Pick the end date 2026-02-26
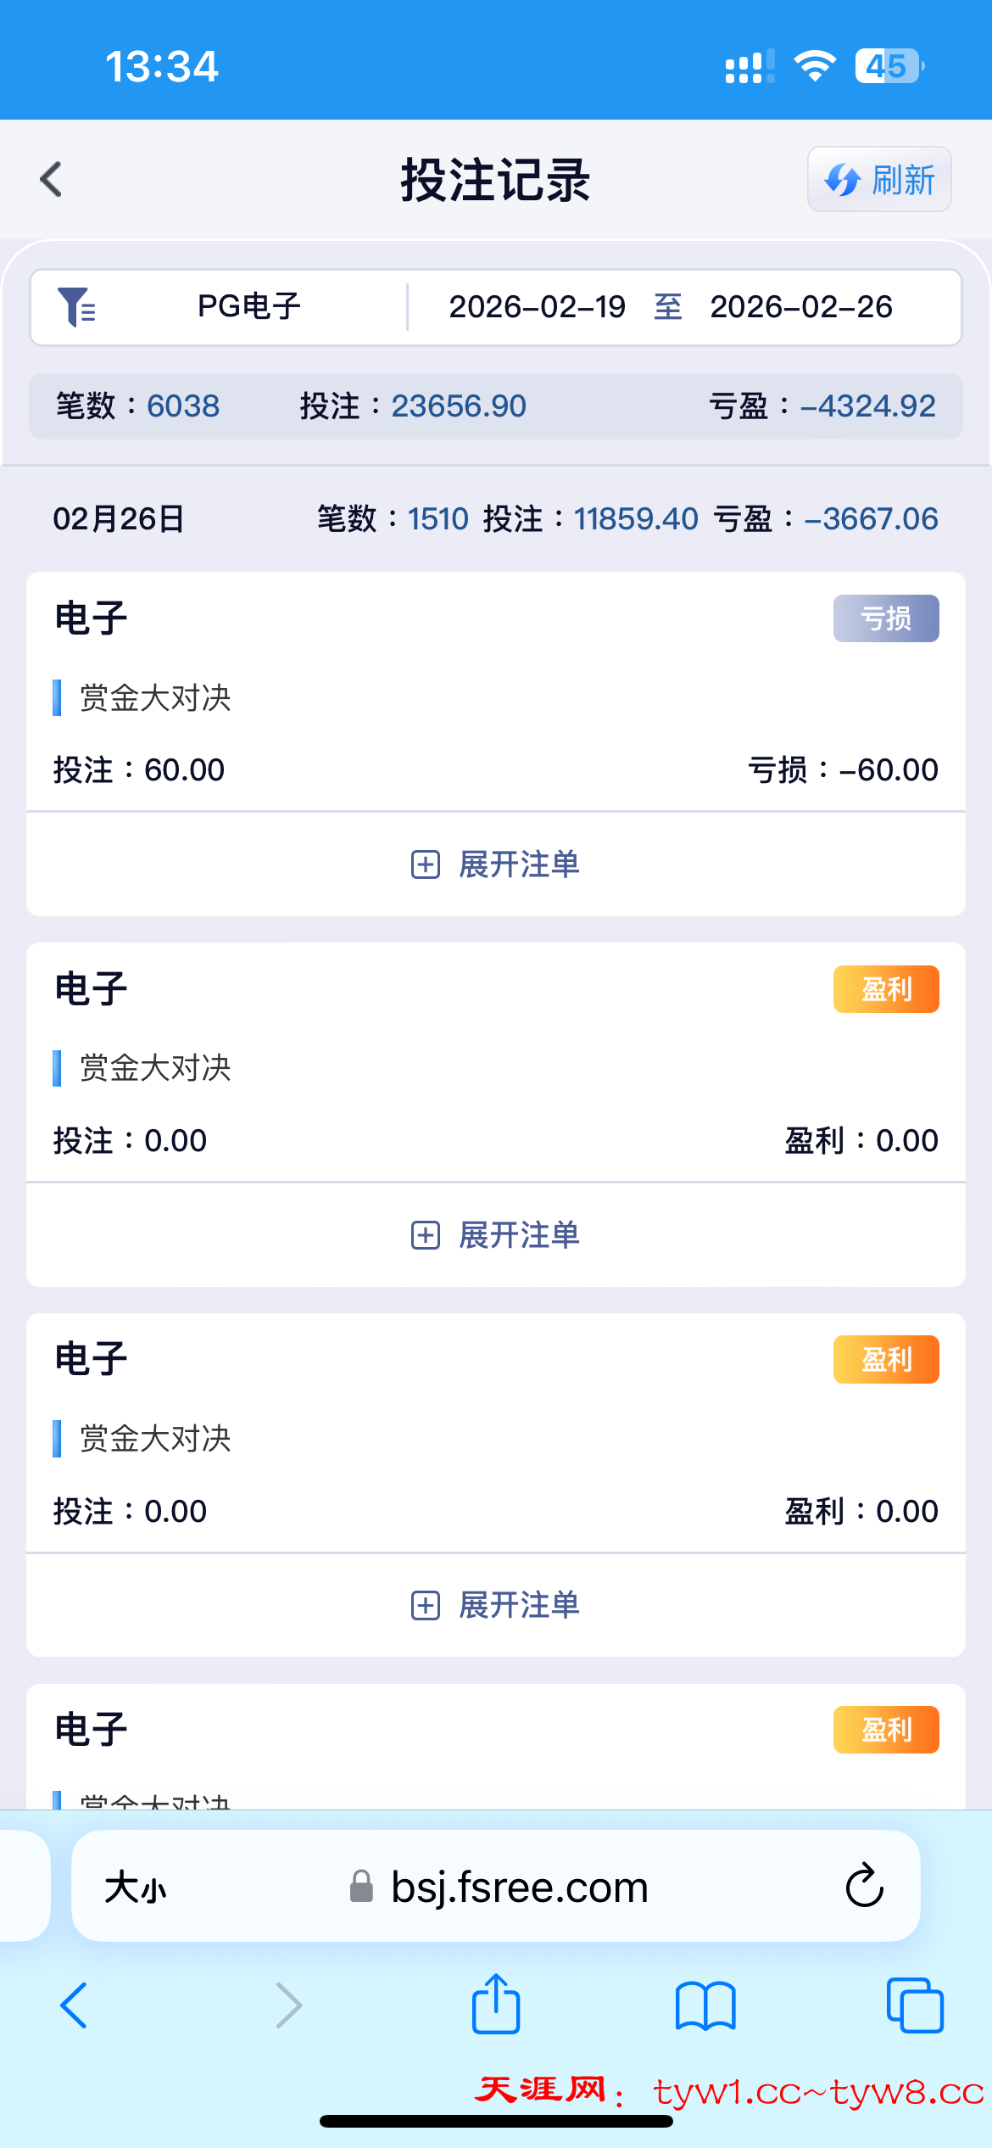Screen dimensions: 992x2148 click(800, 307)
